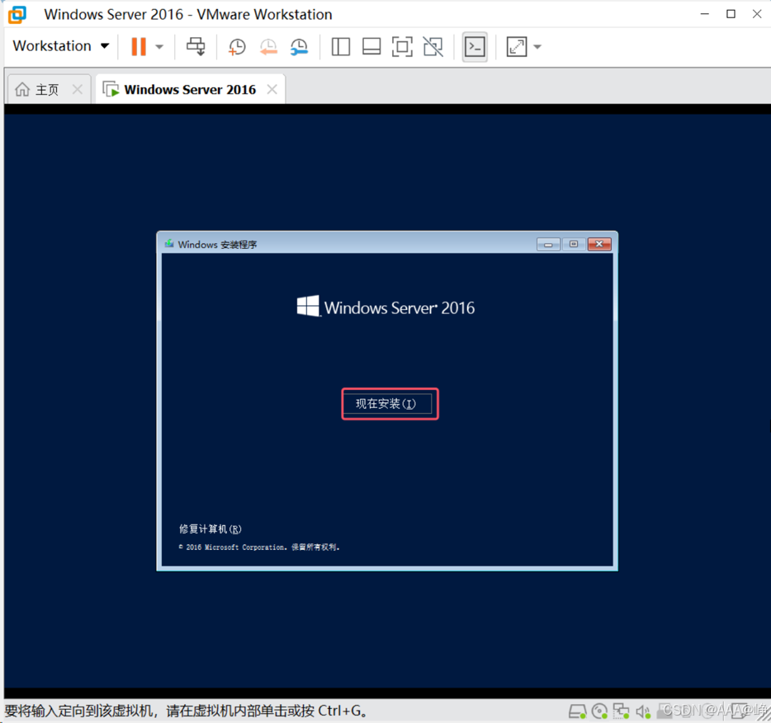Click the stretch guest display icon
The image size is (771, 723).
pyautogui.click(x=516, y=47)
